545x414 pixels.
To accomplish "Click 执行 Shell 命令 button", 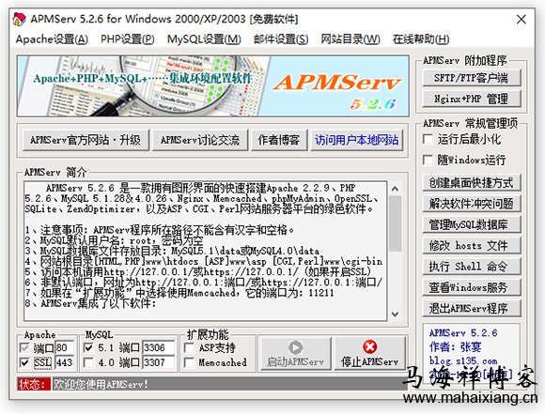I will coord(472,267).
